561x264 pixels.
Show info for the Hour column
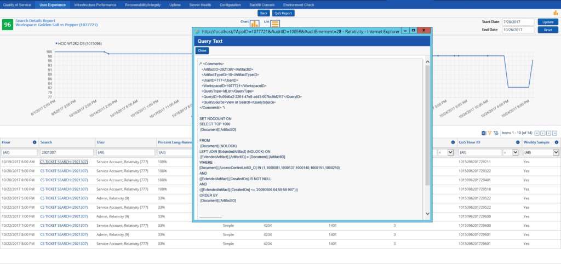[x=35, y=142]
